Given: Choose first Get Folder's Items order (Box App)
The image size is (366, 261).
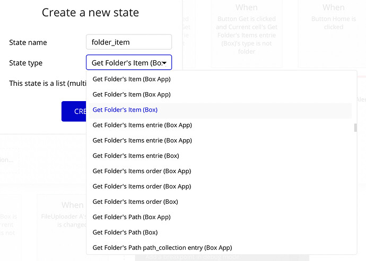Looking at the screenshot, I should [x=220, y=171].
